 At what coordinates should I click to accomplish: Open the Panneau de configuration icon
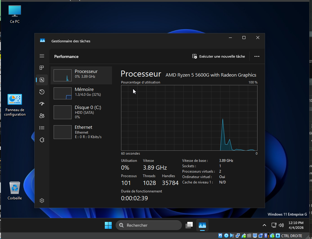15,105
